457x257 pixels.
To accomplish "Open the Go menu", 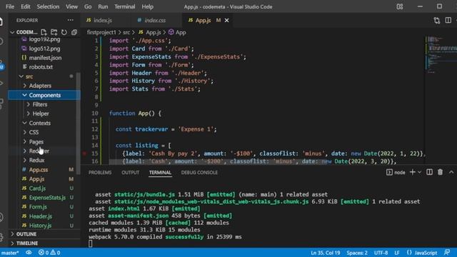I will tap(88, 6).
